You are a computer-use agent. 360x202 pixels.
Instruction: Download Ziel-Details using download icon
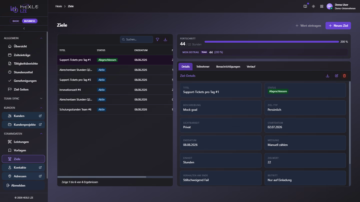327,76
